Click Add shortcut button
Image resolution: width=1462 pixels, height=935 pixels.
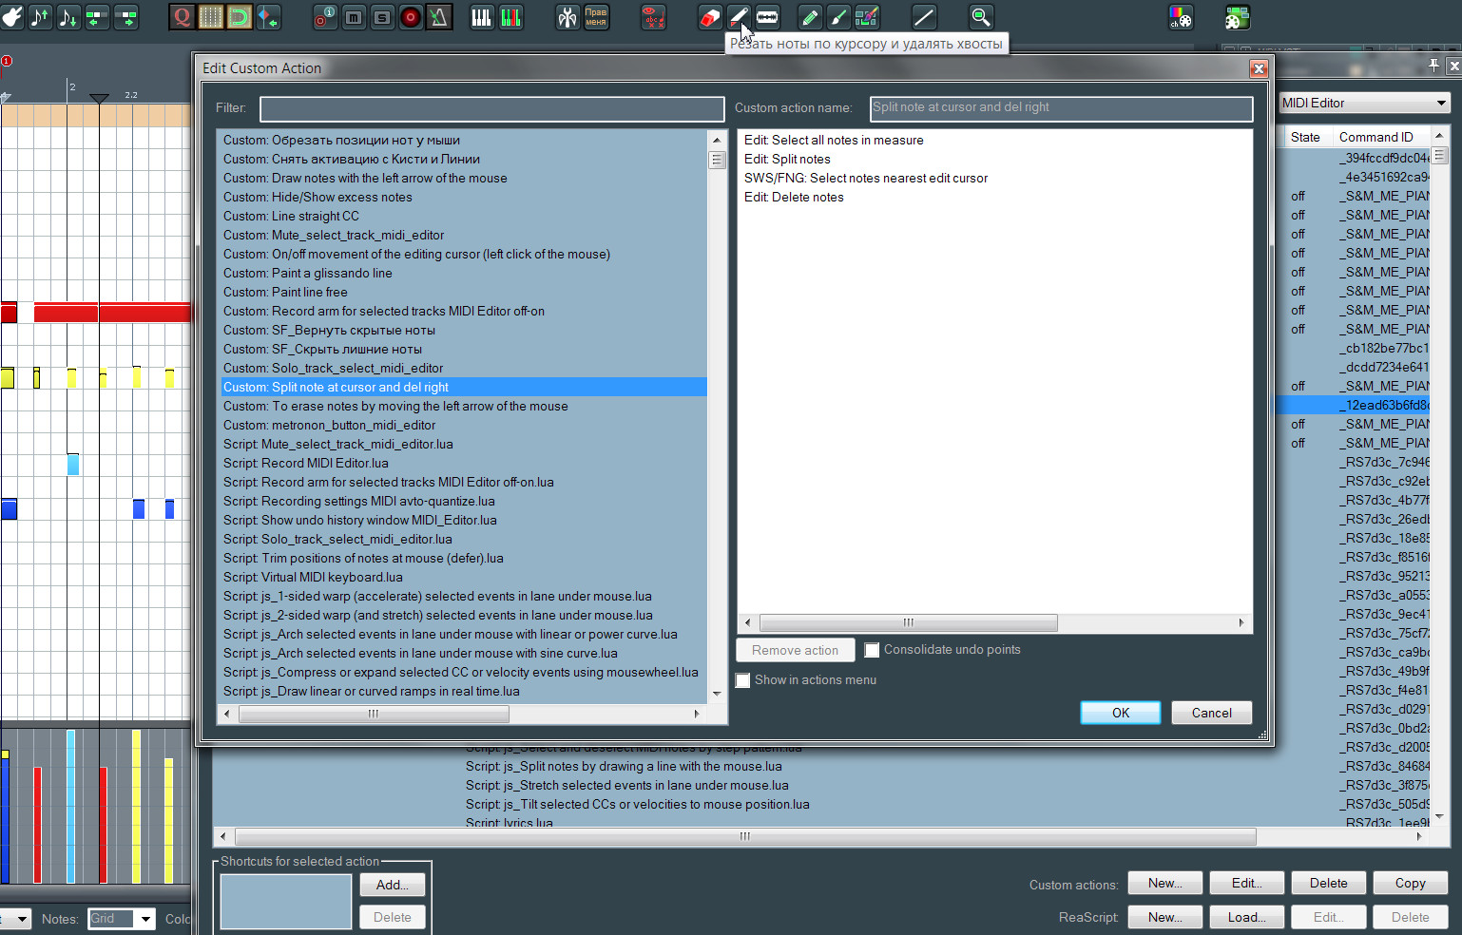point(393,885)
